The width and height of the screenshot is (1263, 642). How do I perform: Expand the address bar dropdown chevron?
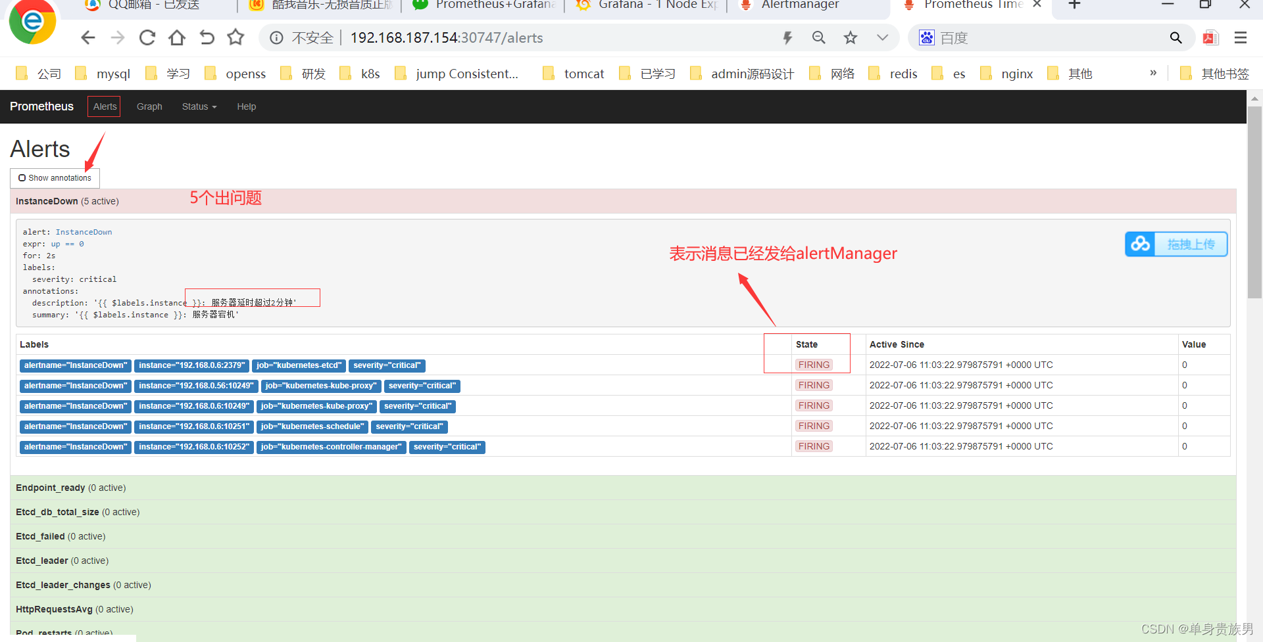(x=883, y=37)
